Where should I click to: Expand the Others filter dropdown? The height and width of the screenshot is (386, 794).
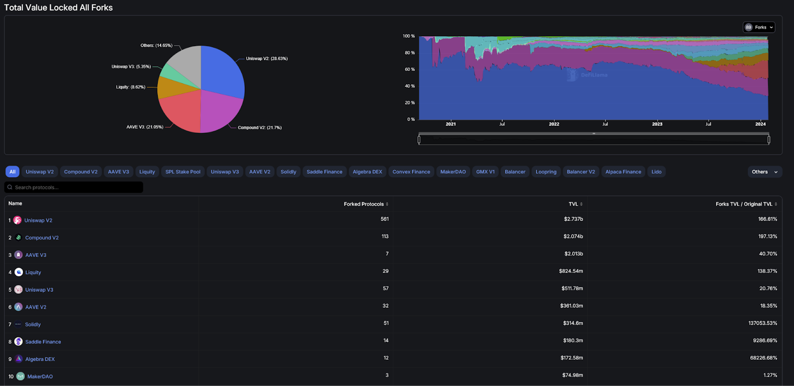[765, 172]
